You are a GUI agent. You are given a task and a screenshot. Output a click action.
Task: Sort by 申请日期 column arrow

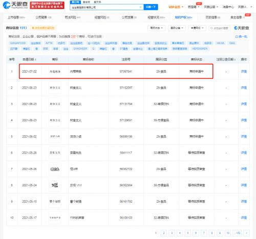35,59
